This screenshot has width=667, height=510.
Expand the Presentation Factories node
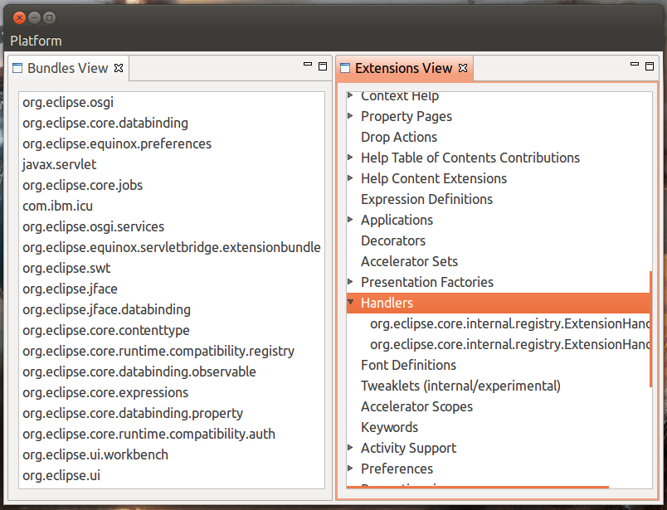tap(350, 282)
